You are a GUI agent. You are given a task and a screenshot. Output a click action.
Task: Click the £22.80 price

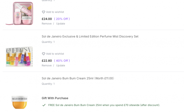click(x=47, y=61)
